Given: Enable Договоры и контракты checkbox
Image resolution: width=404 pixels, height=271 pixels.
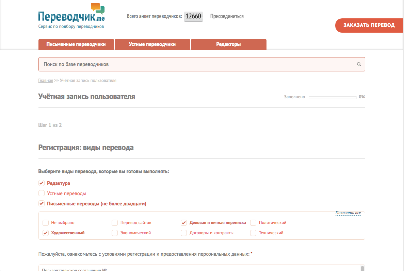Looking at the screenshot, I should click(x=184, y=233).
